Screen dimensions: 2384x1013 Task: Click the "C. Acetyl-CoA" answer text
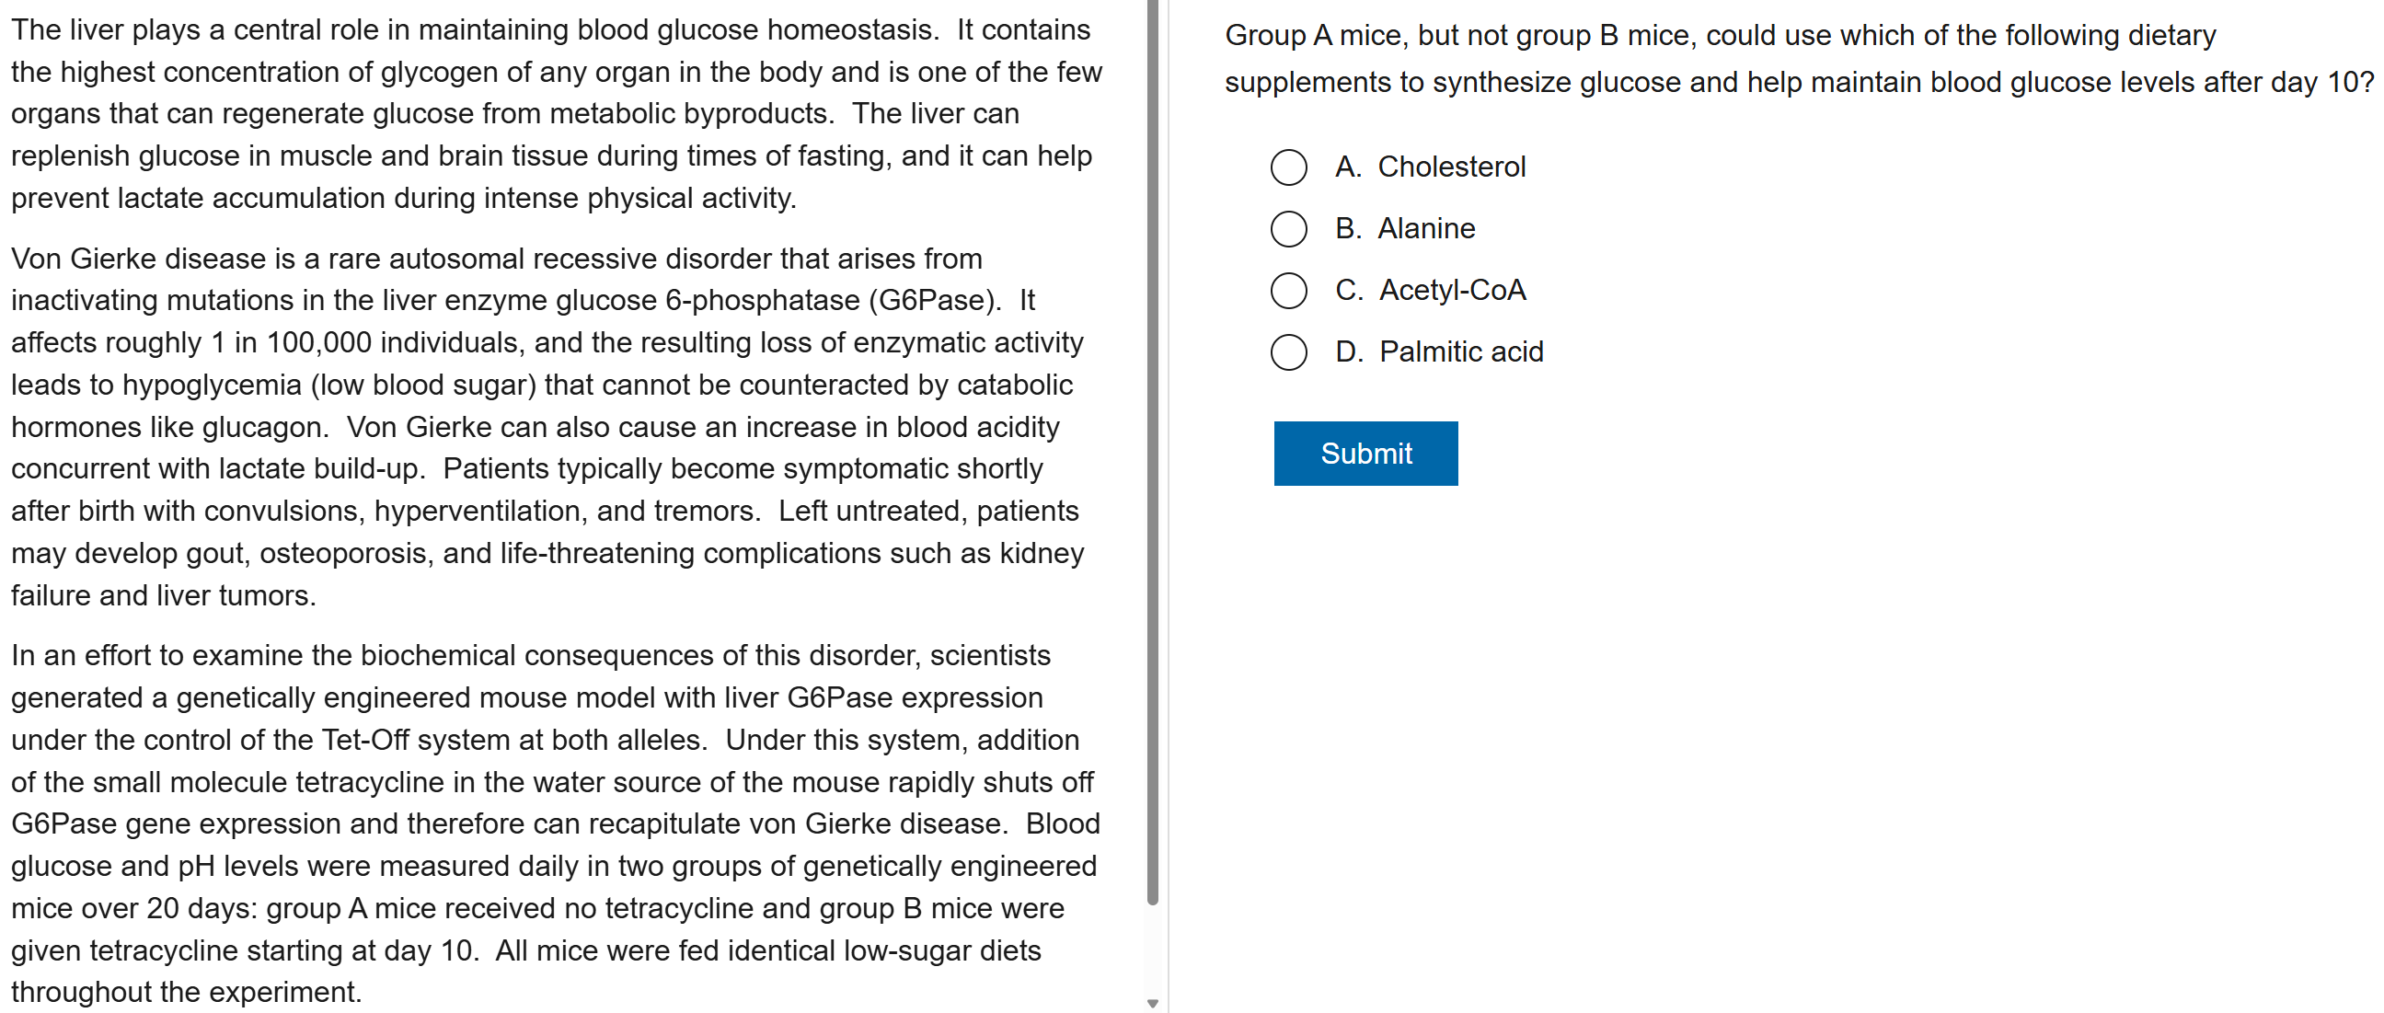point(1430,291)
